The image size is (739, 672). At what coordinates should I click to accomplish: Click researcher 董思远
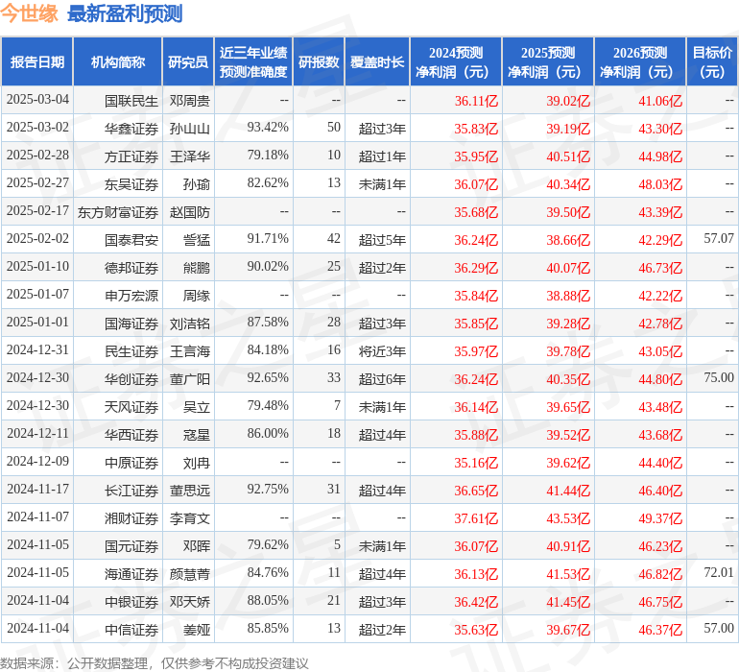coord(189,491)
